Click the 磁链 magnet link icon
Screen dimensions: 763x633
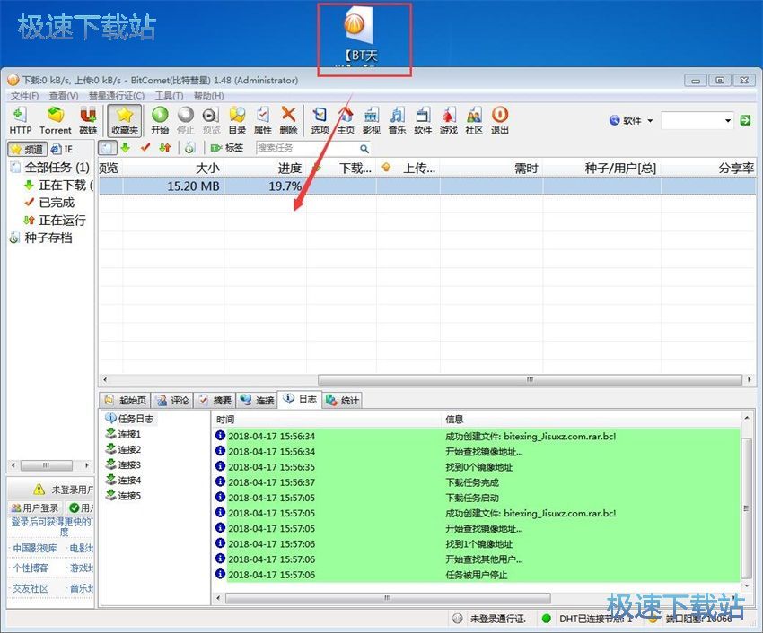pyautogui.click(x=88, y=120)
